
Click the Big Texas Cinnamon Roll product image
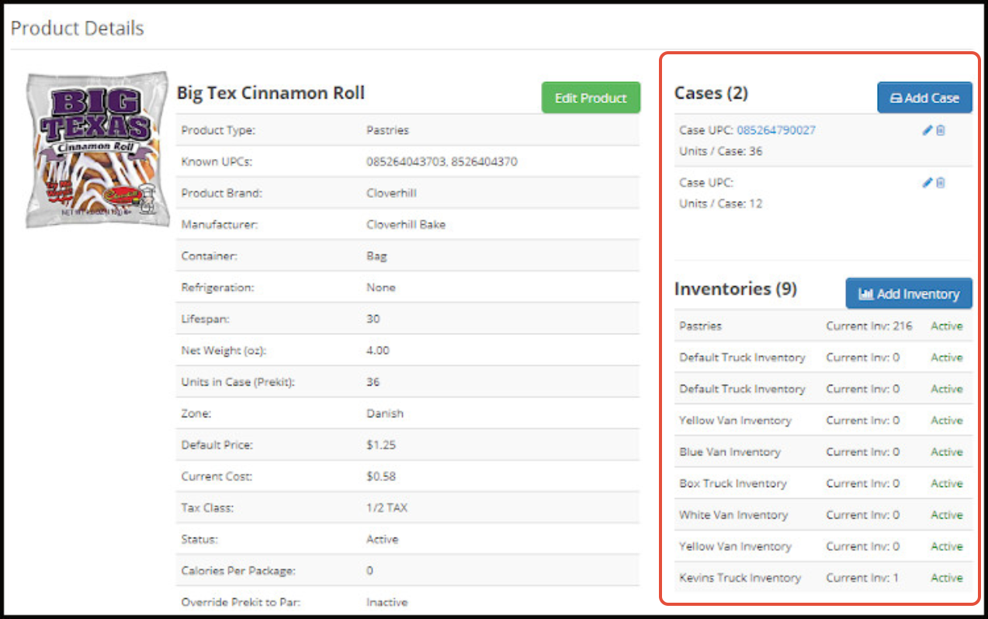pyautogui.click(x=97, y=150)
